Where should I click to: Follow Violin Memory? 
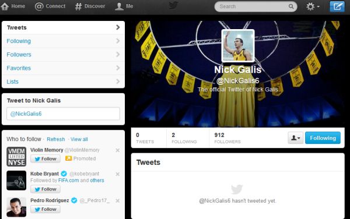coord(45,159)
